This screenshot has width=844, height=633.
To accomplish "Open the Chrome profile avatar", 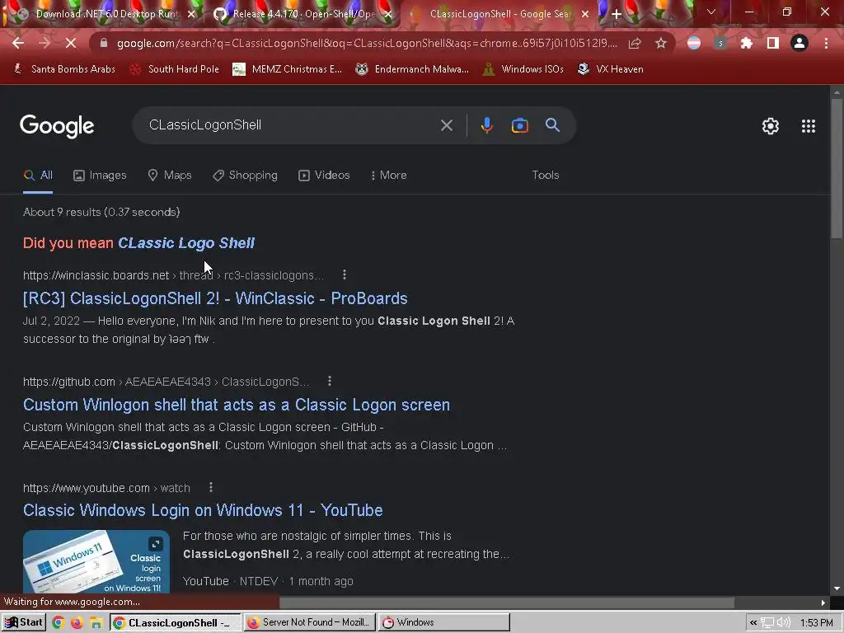I will pos(799,43).
